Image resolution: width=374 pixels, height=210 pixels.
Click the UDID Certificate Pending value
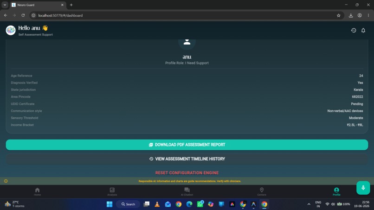click(x=357, y=104)
